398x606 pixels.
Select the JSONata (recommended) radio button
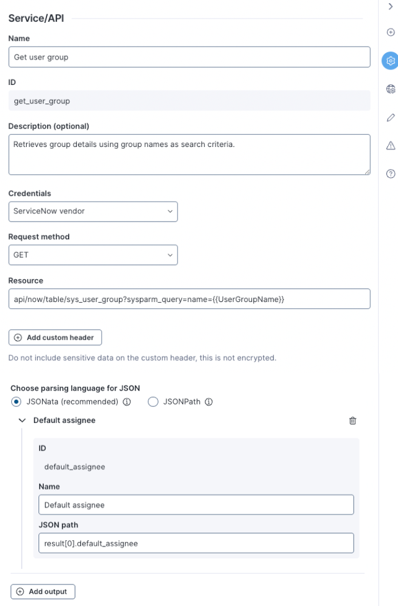(x=16, y=402)
